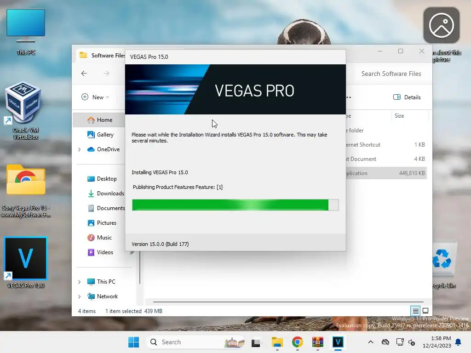Click the Software Files Explorer tab
The height and width of the screenshot is (353, 471).
pyautogui.click(x=102, y=55)
